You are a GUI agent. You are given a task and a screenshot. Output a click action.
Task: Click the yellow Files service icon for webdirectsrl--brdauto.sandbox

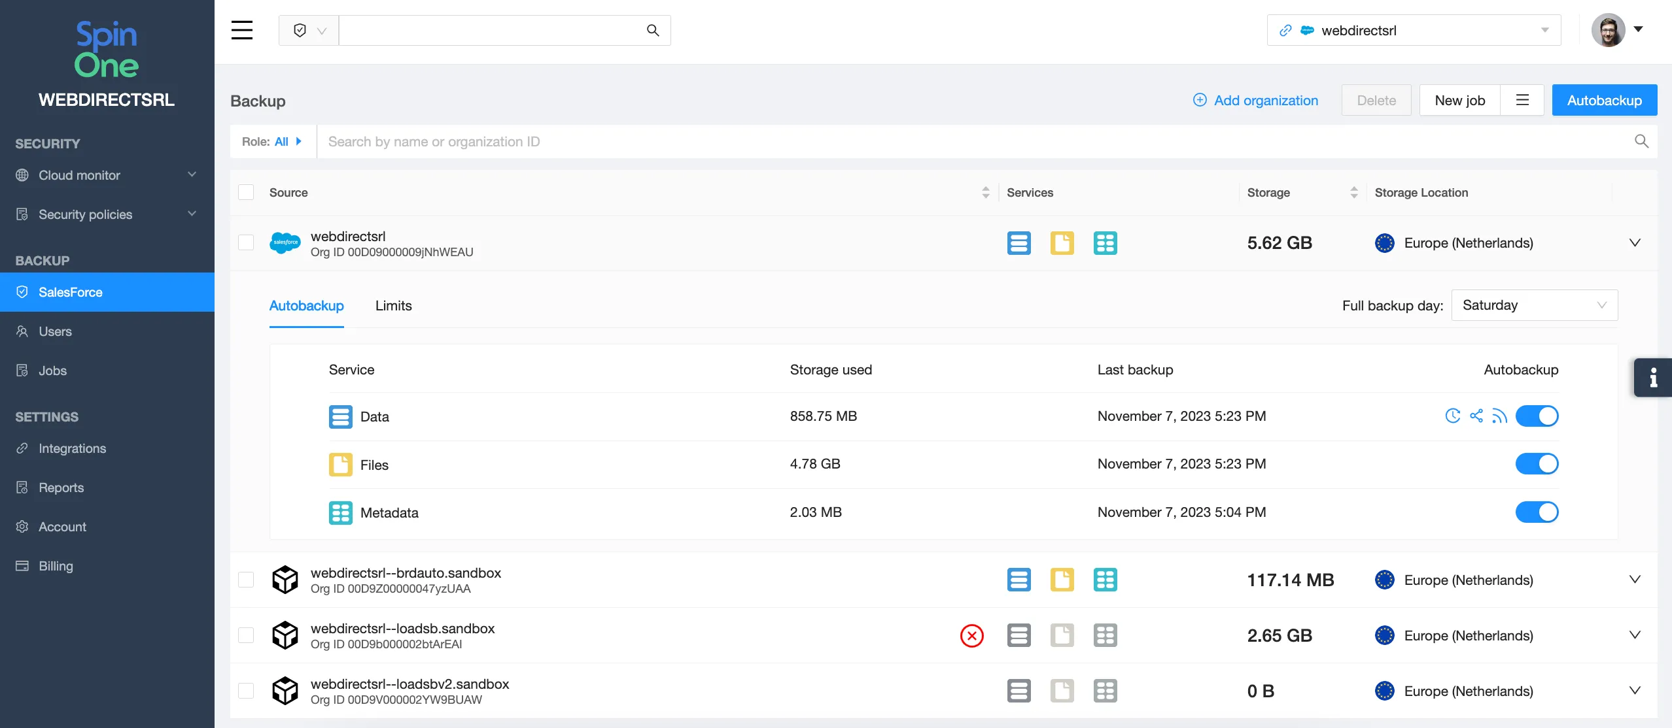(1062, 579)
